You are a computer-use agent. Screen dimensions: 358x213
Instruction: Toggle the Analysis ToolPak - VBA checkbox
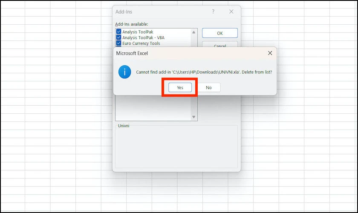[x=118, y=37]
